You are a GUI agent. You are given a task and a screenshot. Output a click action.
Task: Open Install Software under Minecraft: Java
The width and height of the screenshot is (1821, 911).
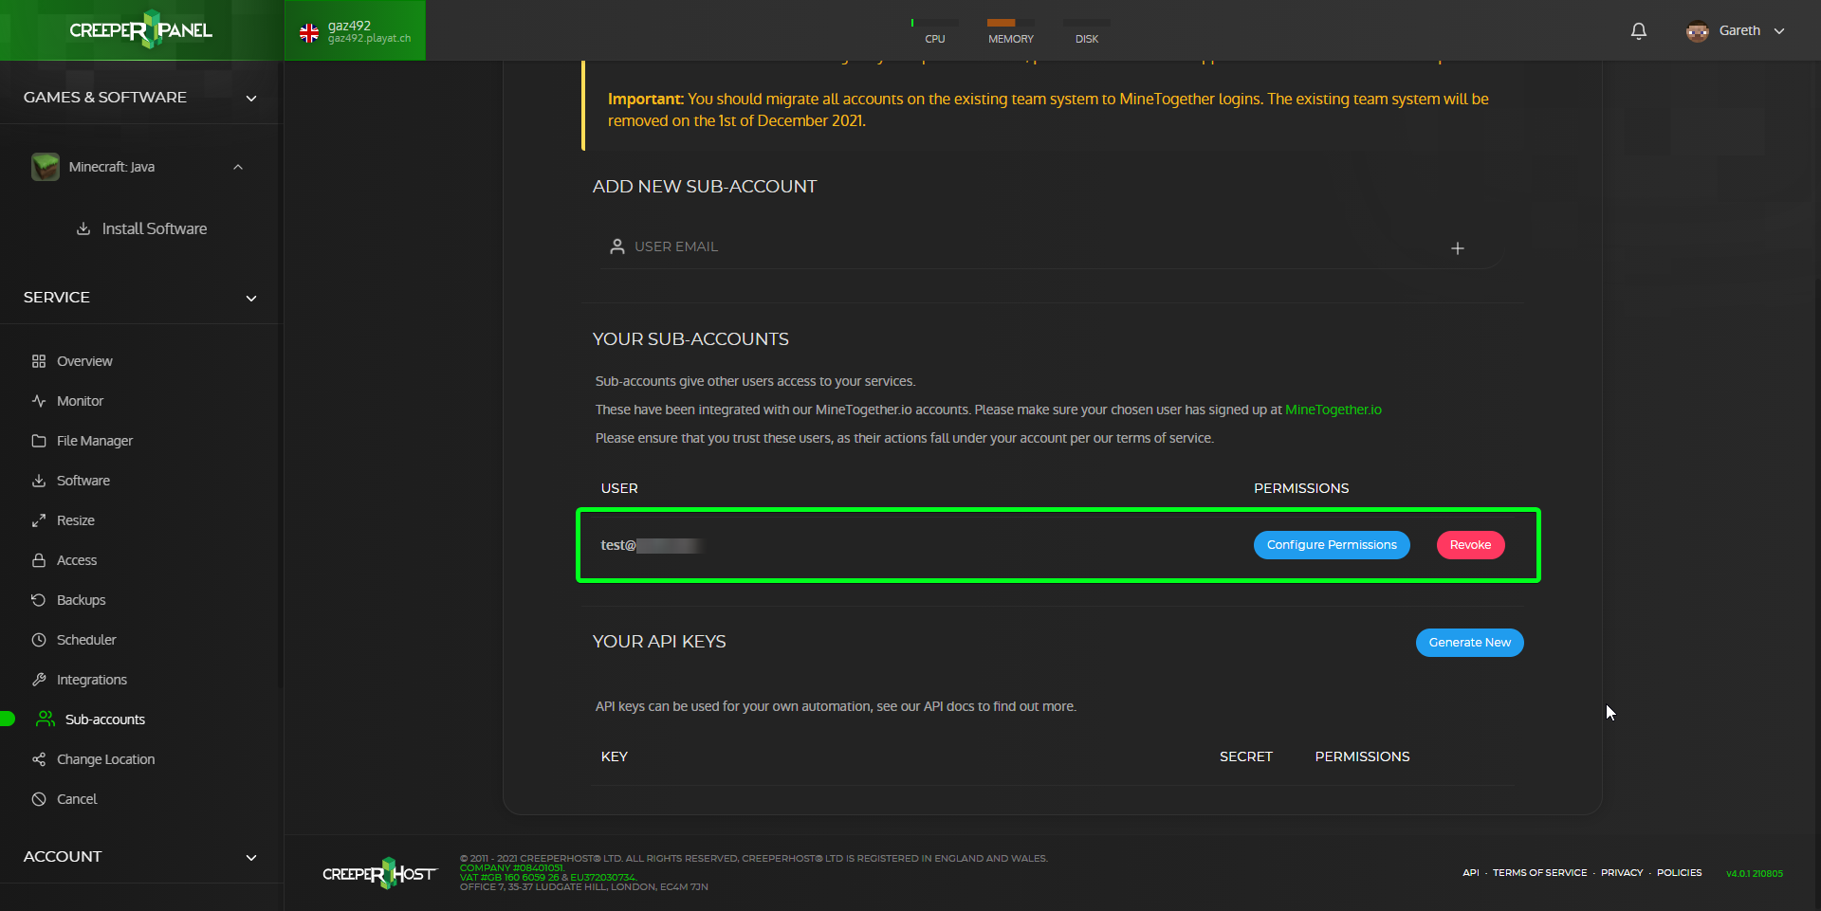click(155, 228)
